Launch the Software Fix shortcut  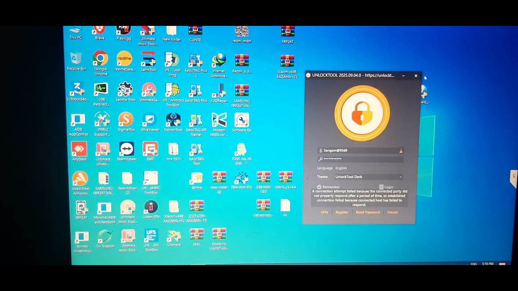coord(242,123)
